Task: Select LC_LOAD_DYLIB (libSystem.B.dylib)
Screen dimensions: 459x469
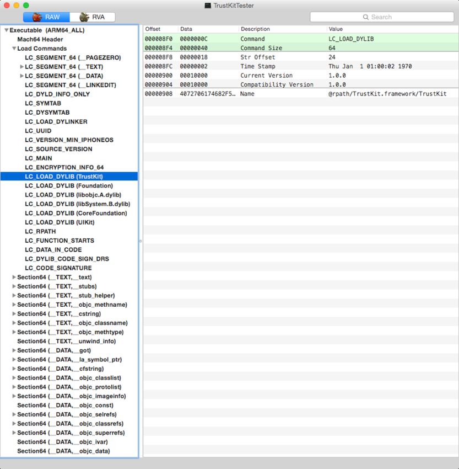Action: click(78, 204)
